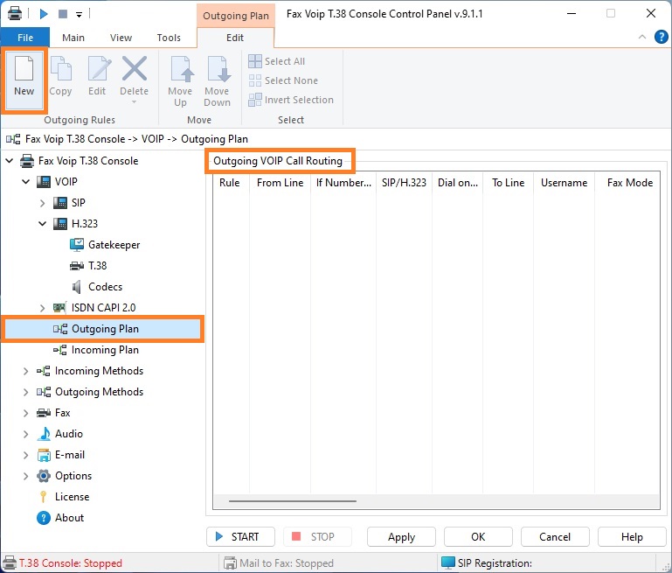This screenshot has width=672, height=573.
Task: Click the To Line column header
Action: (x=509, y=183)
